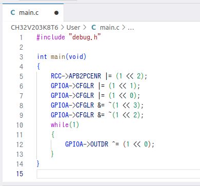Image resolution: width=200 pixels, height=186 pixels.
Task: Place cursor on empty line 15
Action: click(x=118, y=174)
